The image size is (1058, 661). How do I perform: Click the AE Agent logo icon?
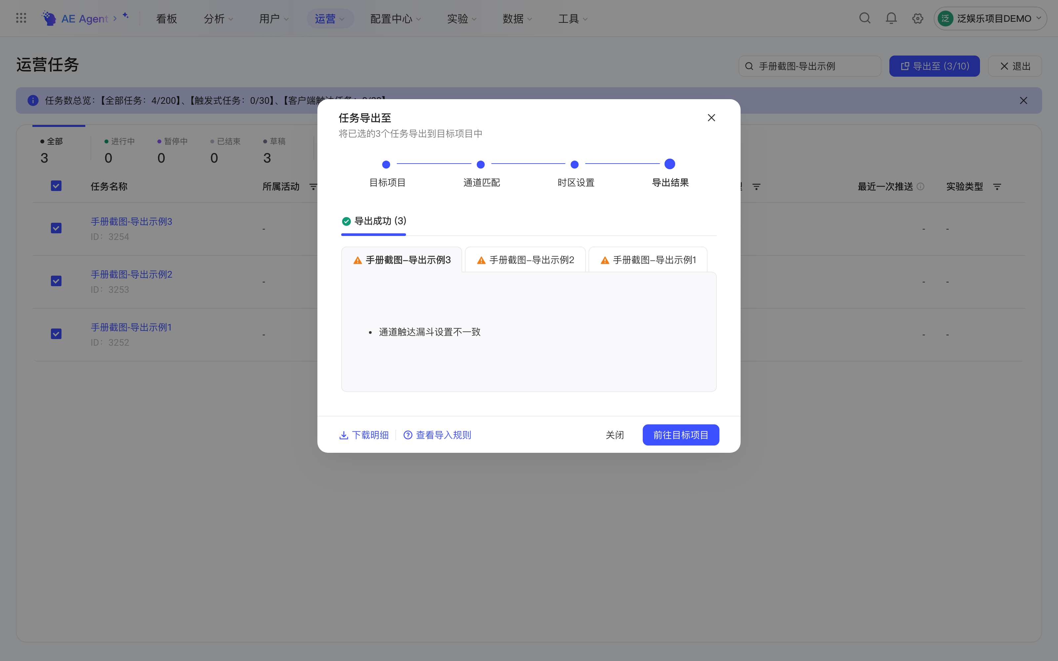(x=49, y=19)
